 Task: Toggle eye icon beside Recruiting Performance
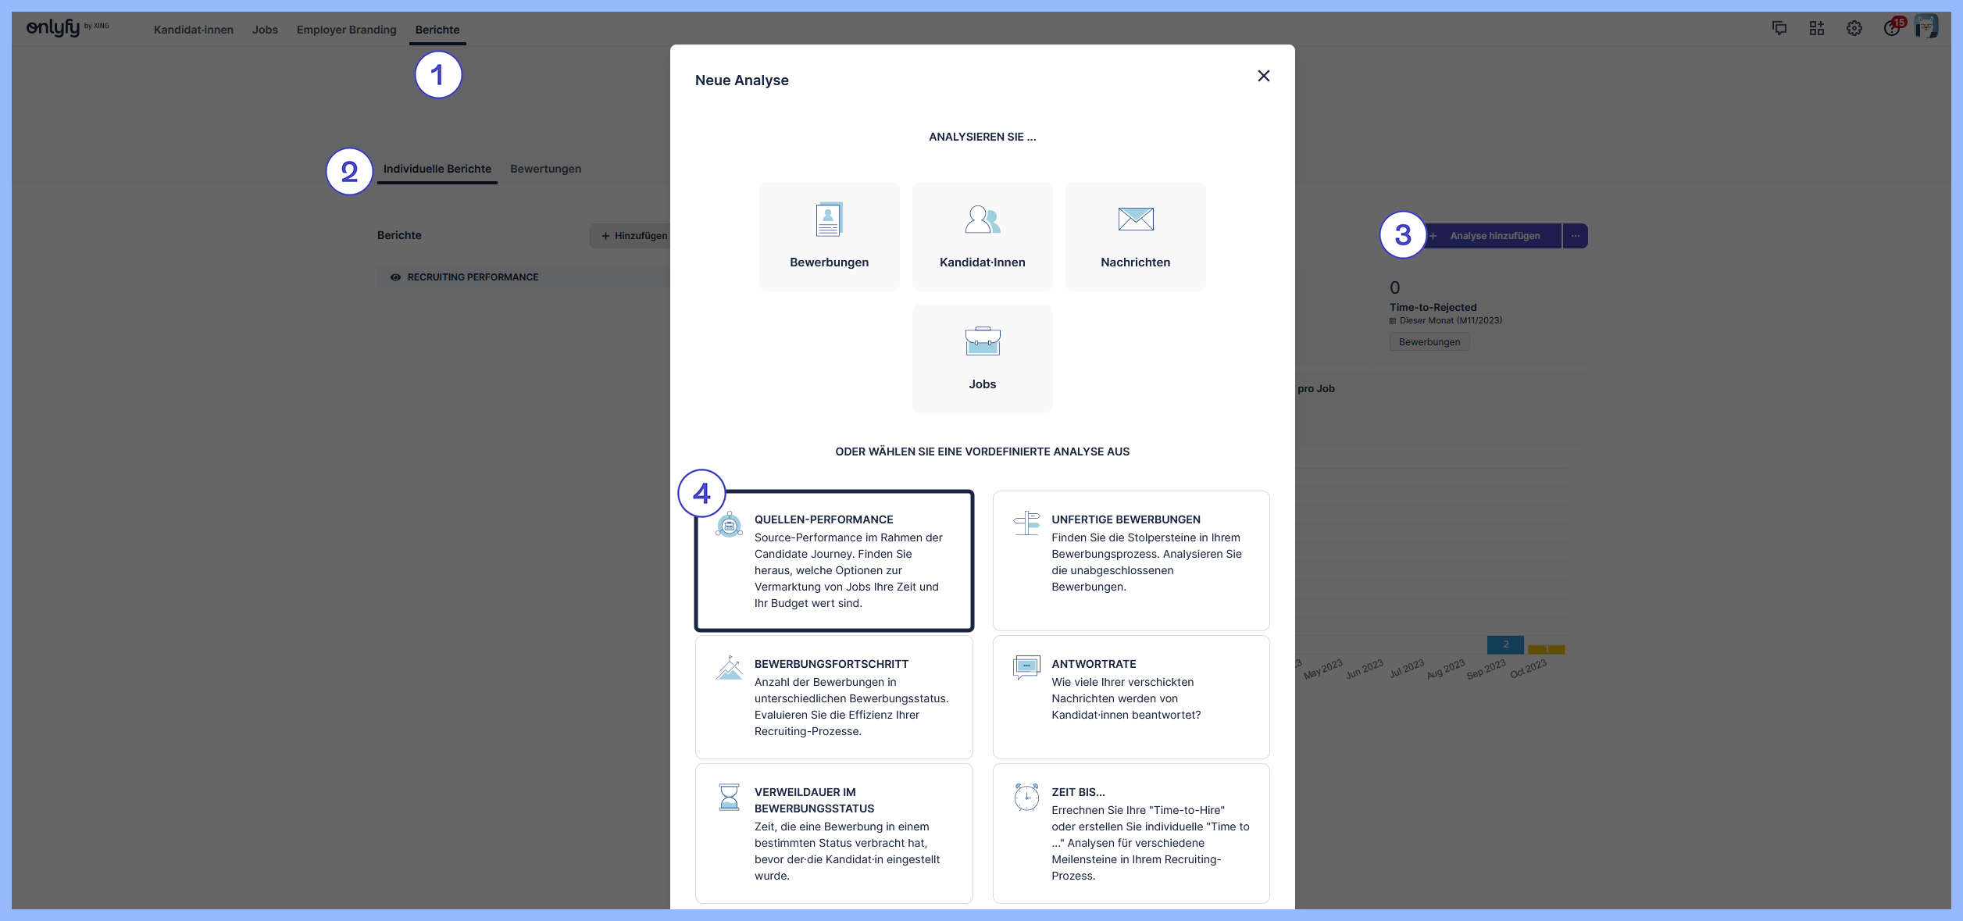click(x=395, y=277)
